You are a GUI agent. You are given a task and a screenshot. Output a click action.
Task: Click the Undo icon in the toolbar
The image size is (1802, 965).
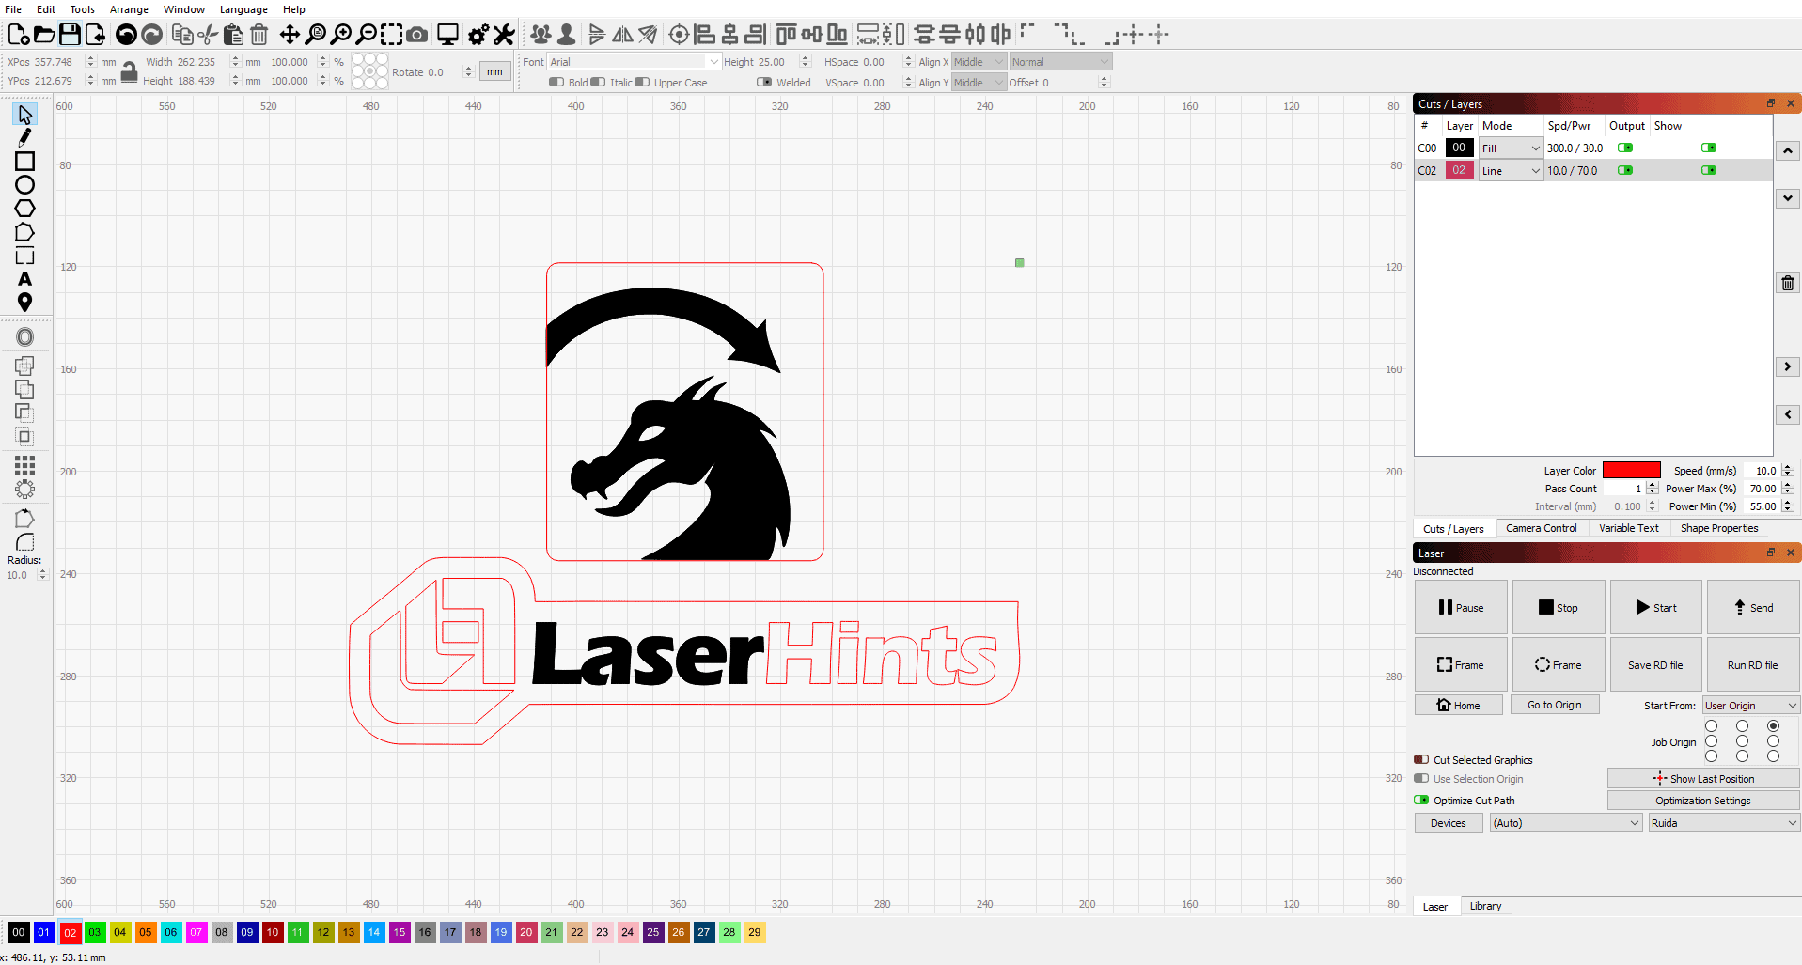pyautogui.click(x=126, y=34)
